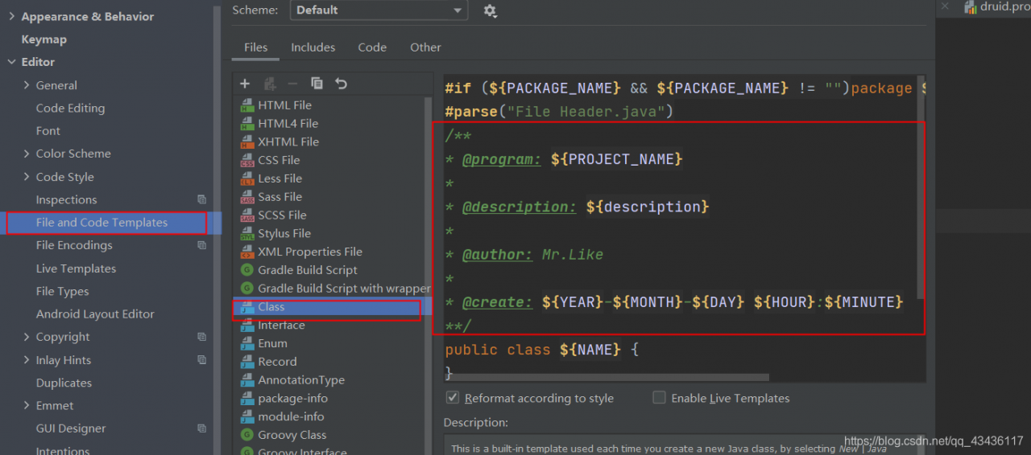Click the add template plus icon

coord(245,84)
